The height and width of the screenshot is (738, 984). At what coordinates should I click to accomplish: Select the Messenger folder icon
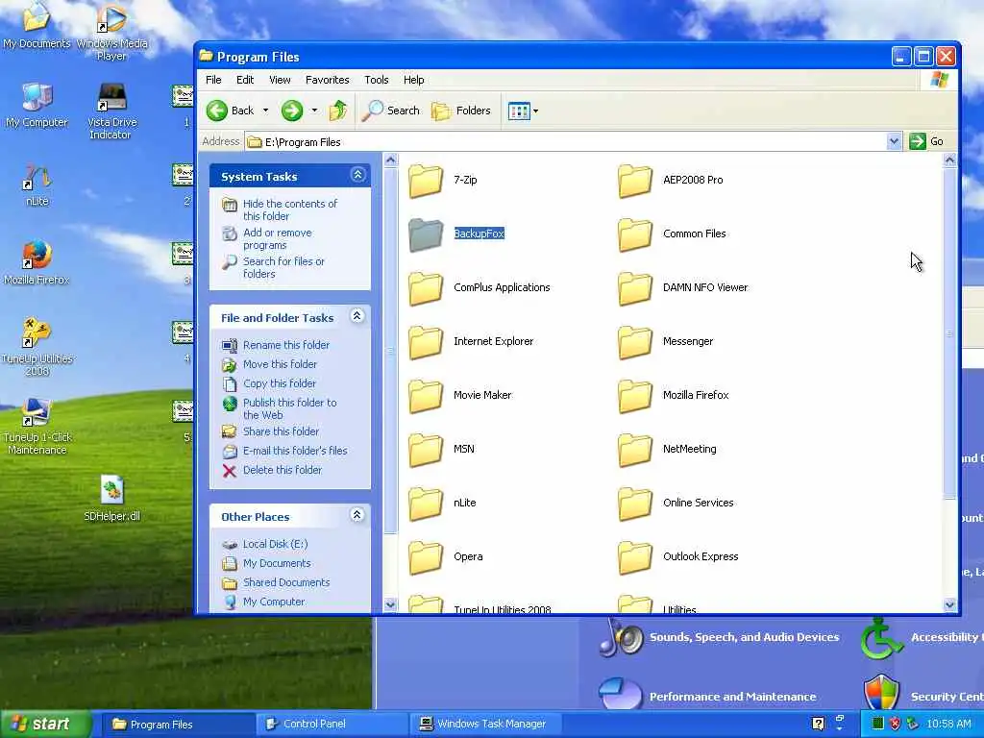(635, 342)
